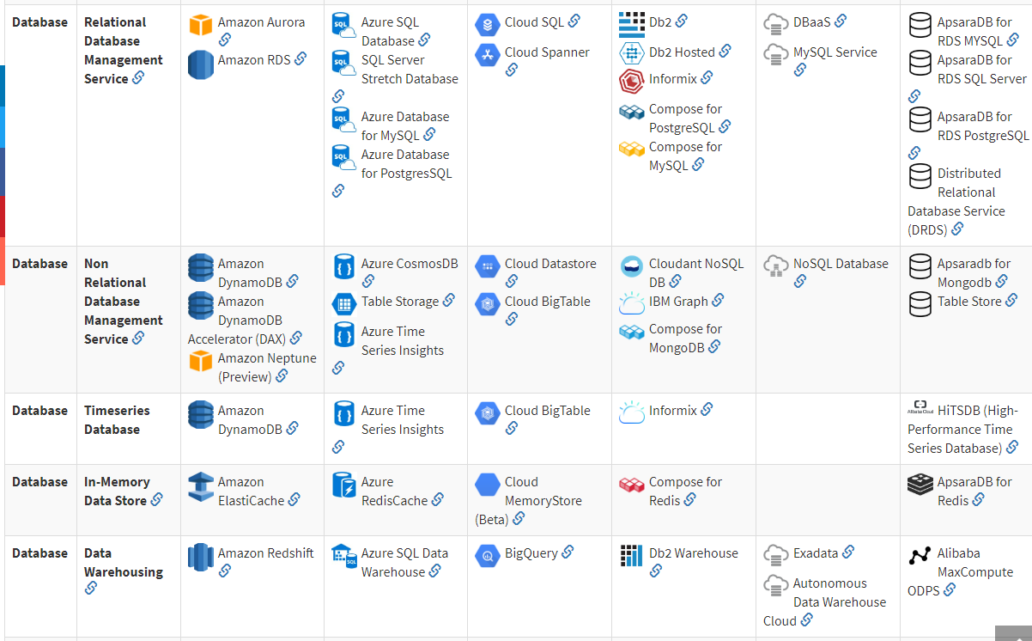Select the "Azure Database for PostgresSQL" text
The width and height of the screenshot is (1032, 641).
tap(406, 164)
